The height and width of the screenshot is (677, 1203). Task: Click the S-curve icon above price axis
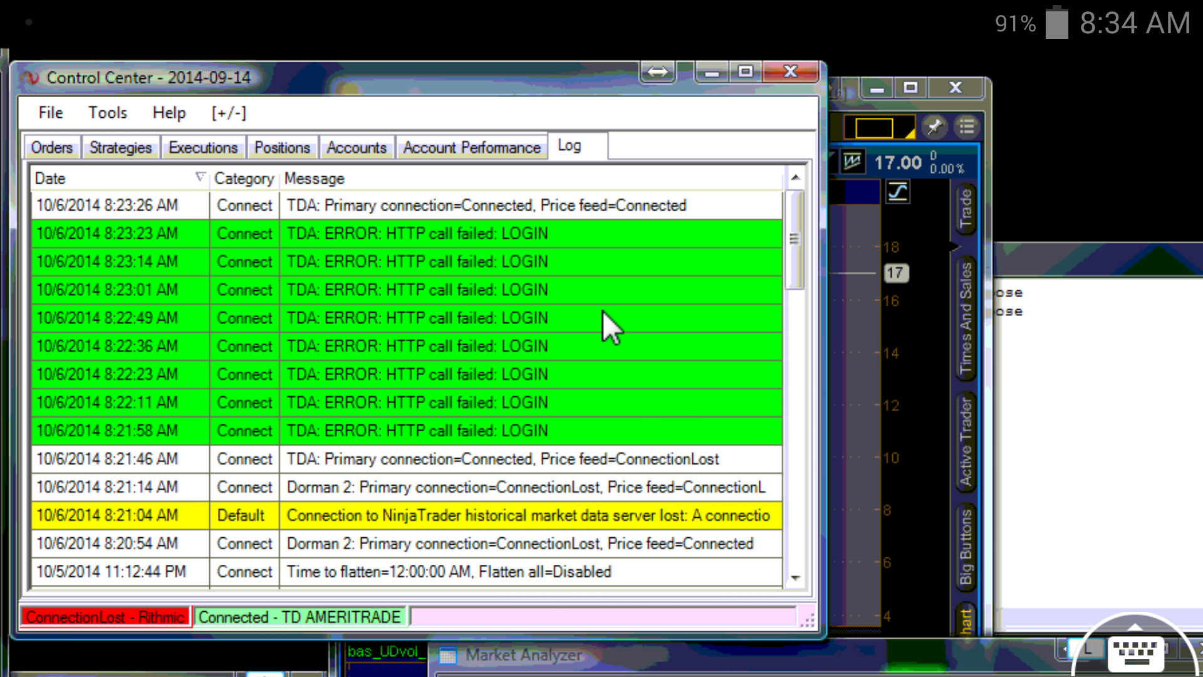[898, 192]
